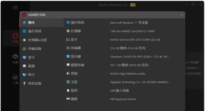Click the 电脑硬件信息 dialog title text

point(37,15)
